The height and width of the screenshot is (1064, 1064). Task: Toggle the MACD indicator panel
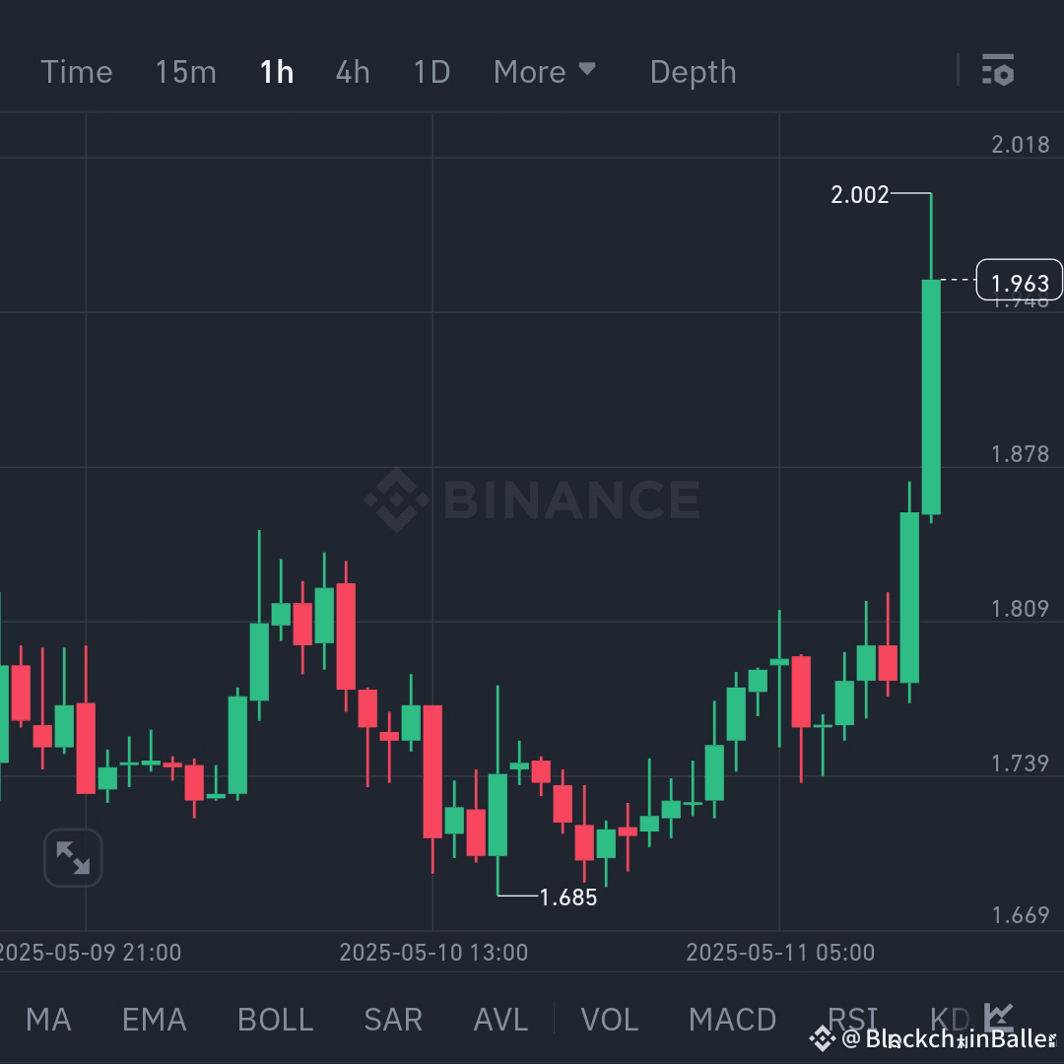pyautogui.click(x=733, y=1019)
